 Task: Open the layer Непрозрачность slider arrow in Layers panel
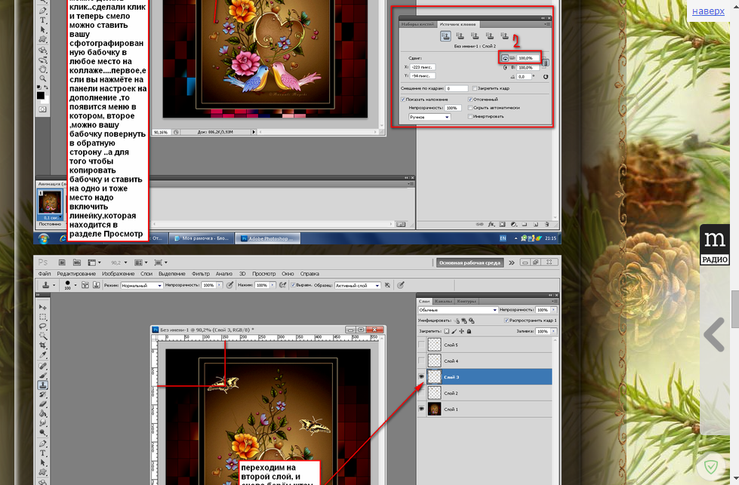[553, 310]
